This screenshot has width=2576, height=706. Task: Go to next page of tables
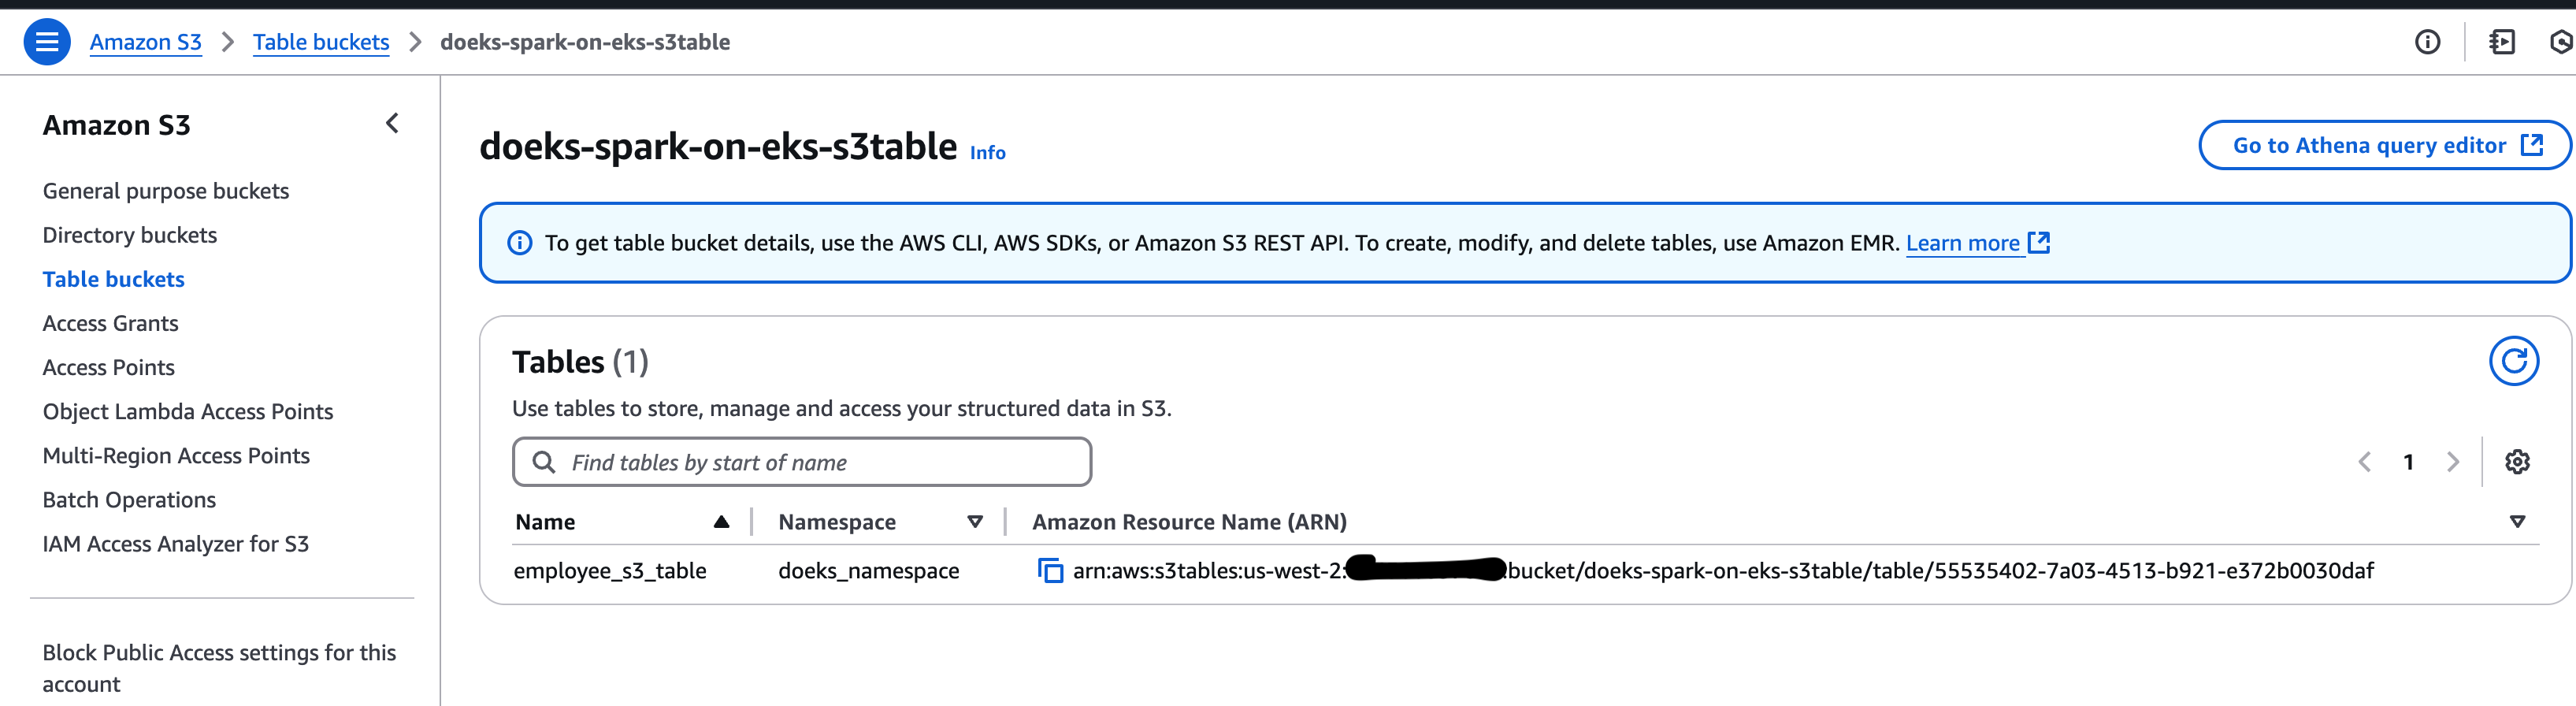(x=2452, y=462)
